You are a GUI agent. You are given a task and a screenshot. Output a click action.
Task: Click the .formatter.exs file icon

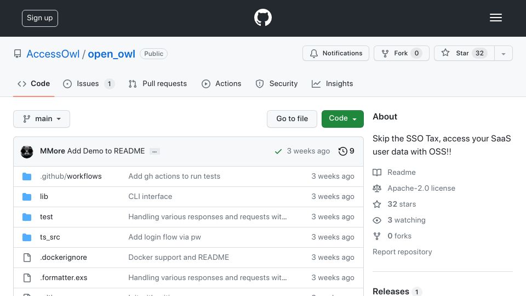pos(27,278)
